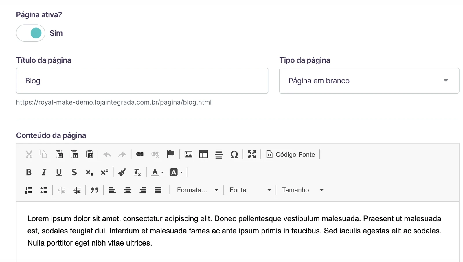Toggle italic formatting
Viewport: 463px width, 262px height.
coord(44,172)
